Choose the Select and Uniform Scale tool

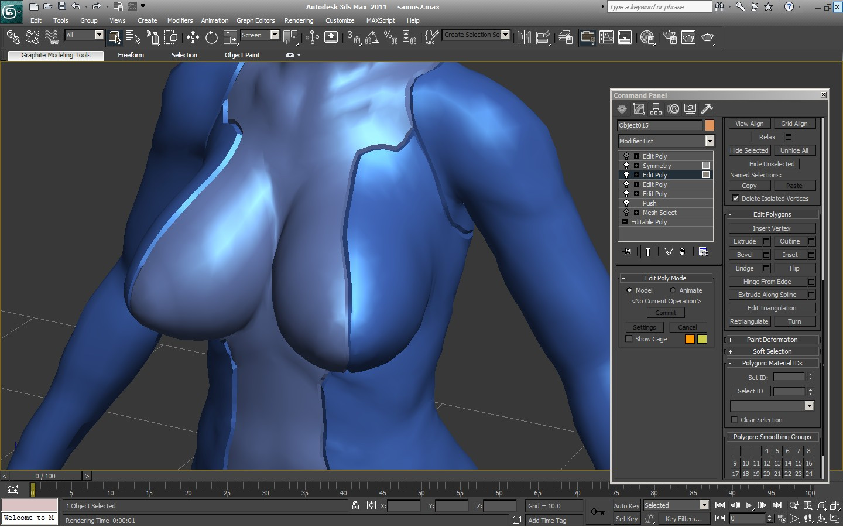pyautogui.click(x=230, y=37)
